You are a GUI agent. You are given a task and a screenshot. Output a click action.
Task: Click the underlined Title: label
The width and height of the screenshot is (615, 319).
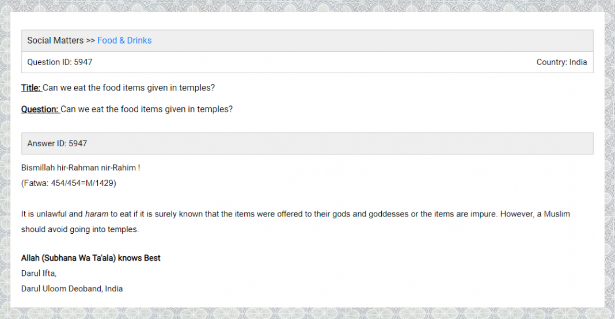click(31, 88)
